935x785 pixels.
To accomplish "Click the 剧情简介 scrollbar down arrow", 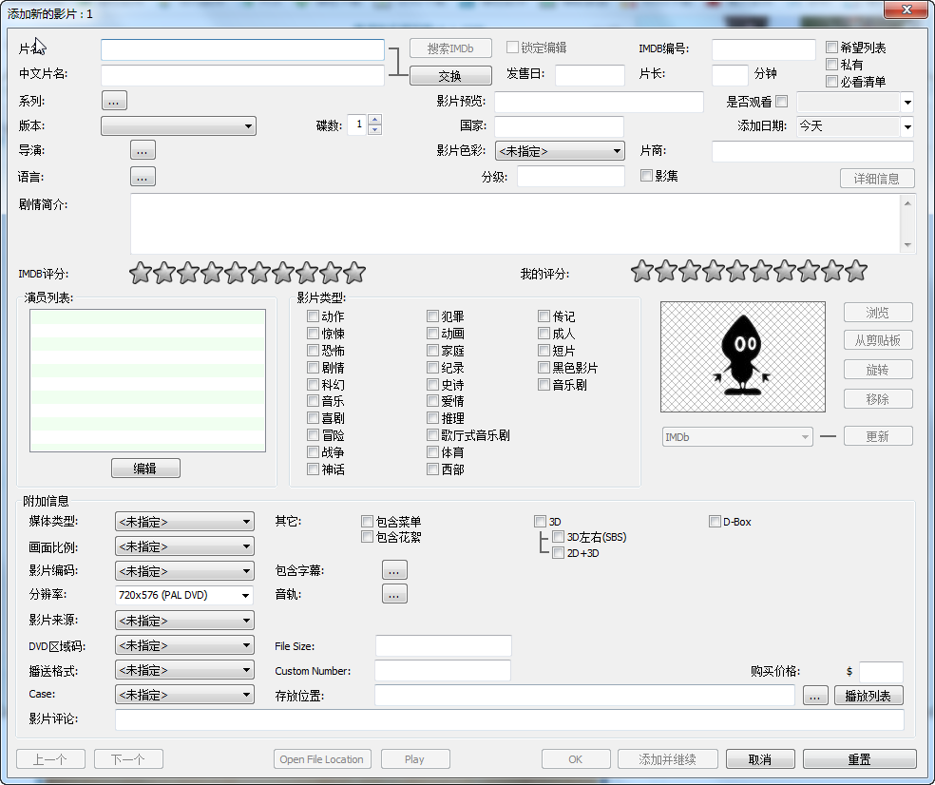I will click(907, 245).
